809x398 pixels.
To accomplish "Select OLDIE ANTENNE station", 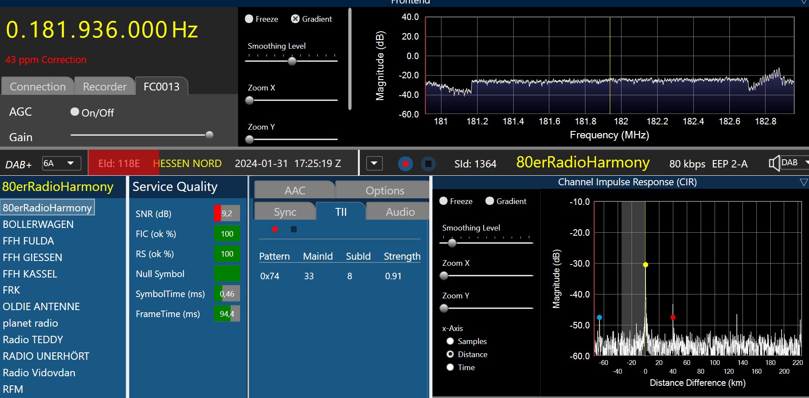I will click(41, 307).
